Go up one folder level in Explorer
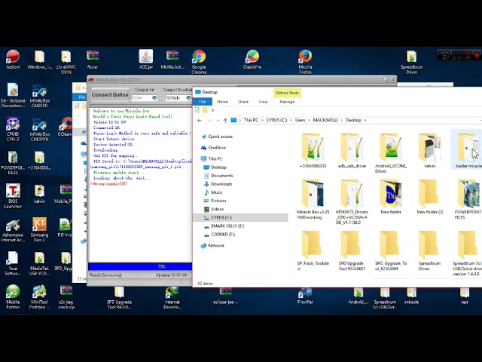The width and height of the screenshot is (482, 362). point(225,121)
